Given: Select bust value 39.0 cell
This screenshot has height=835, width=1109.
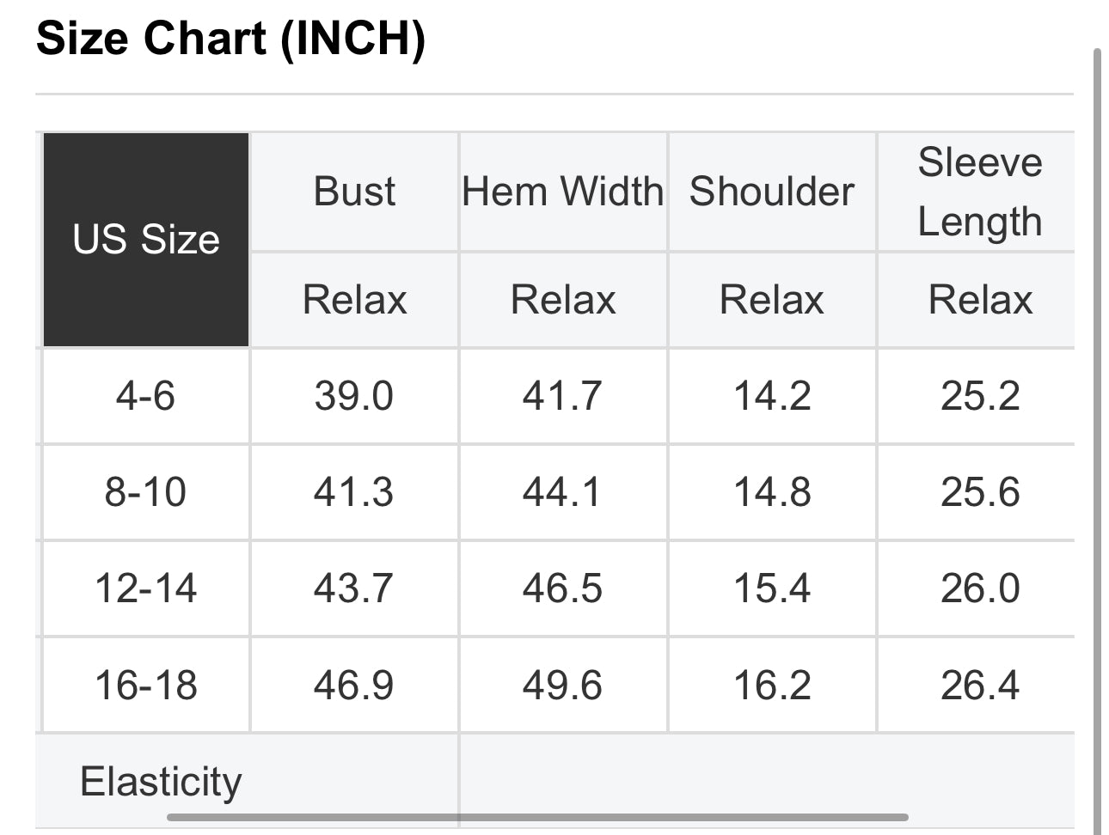Looking at the screenshot, I should click(354, 396).
